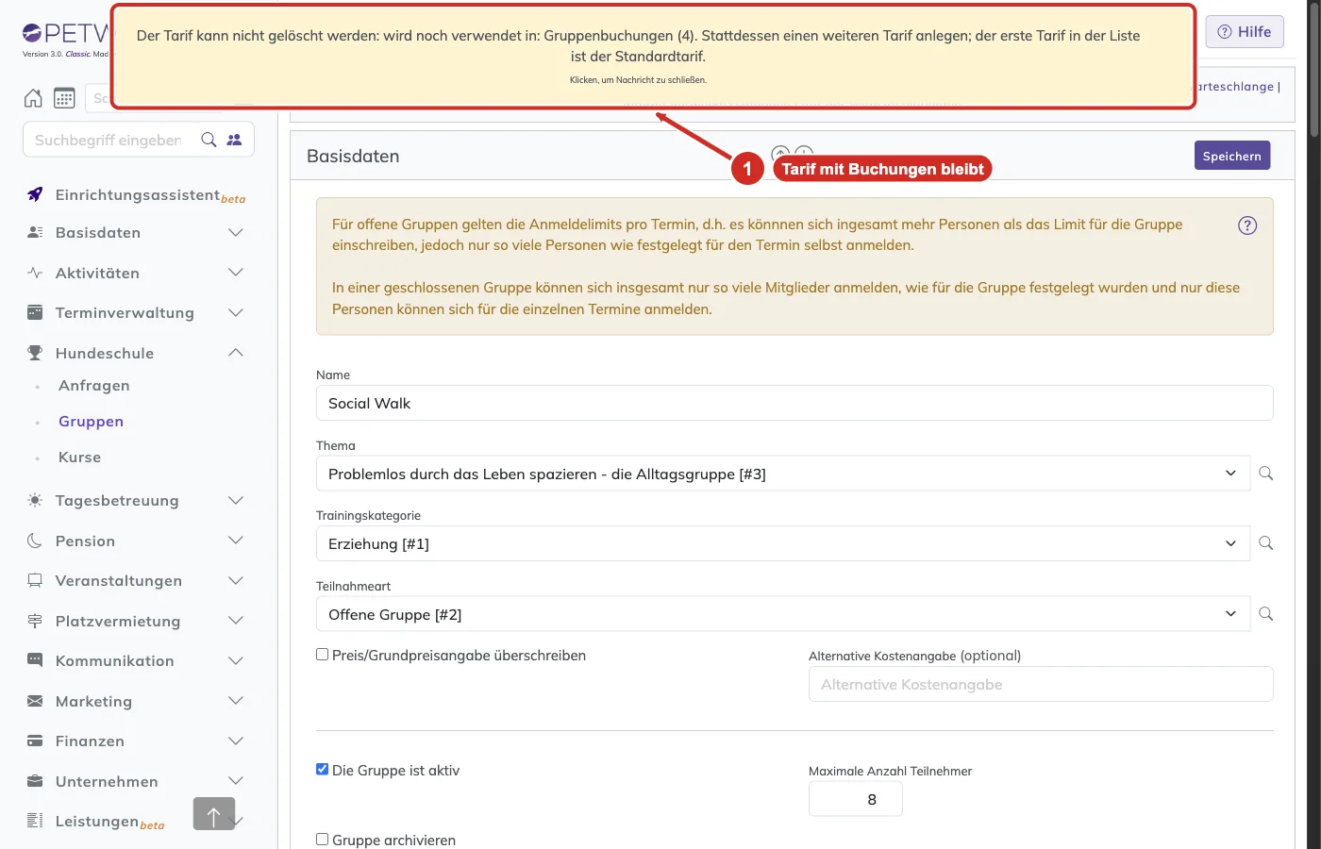The image size is (1321, 849).
Task: Click the Suchbegriff eingeben search field
Action: [109, 140]
